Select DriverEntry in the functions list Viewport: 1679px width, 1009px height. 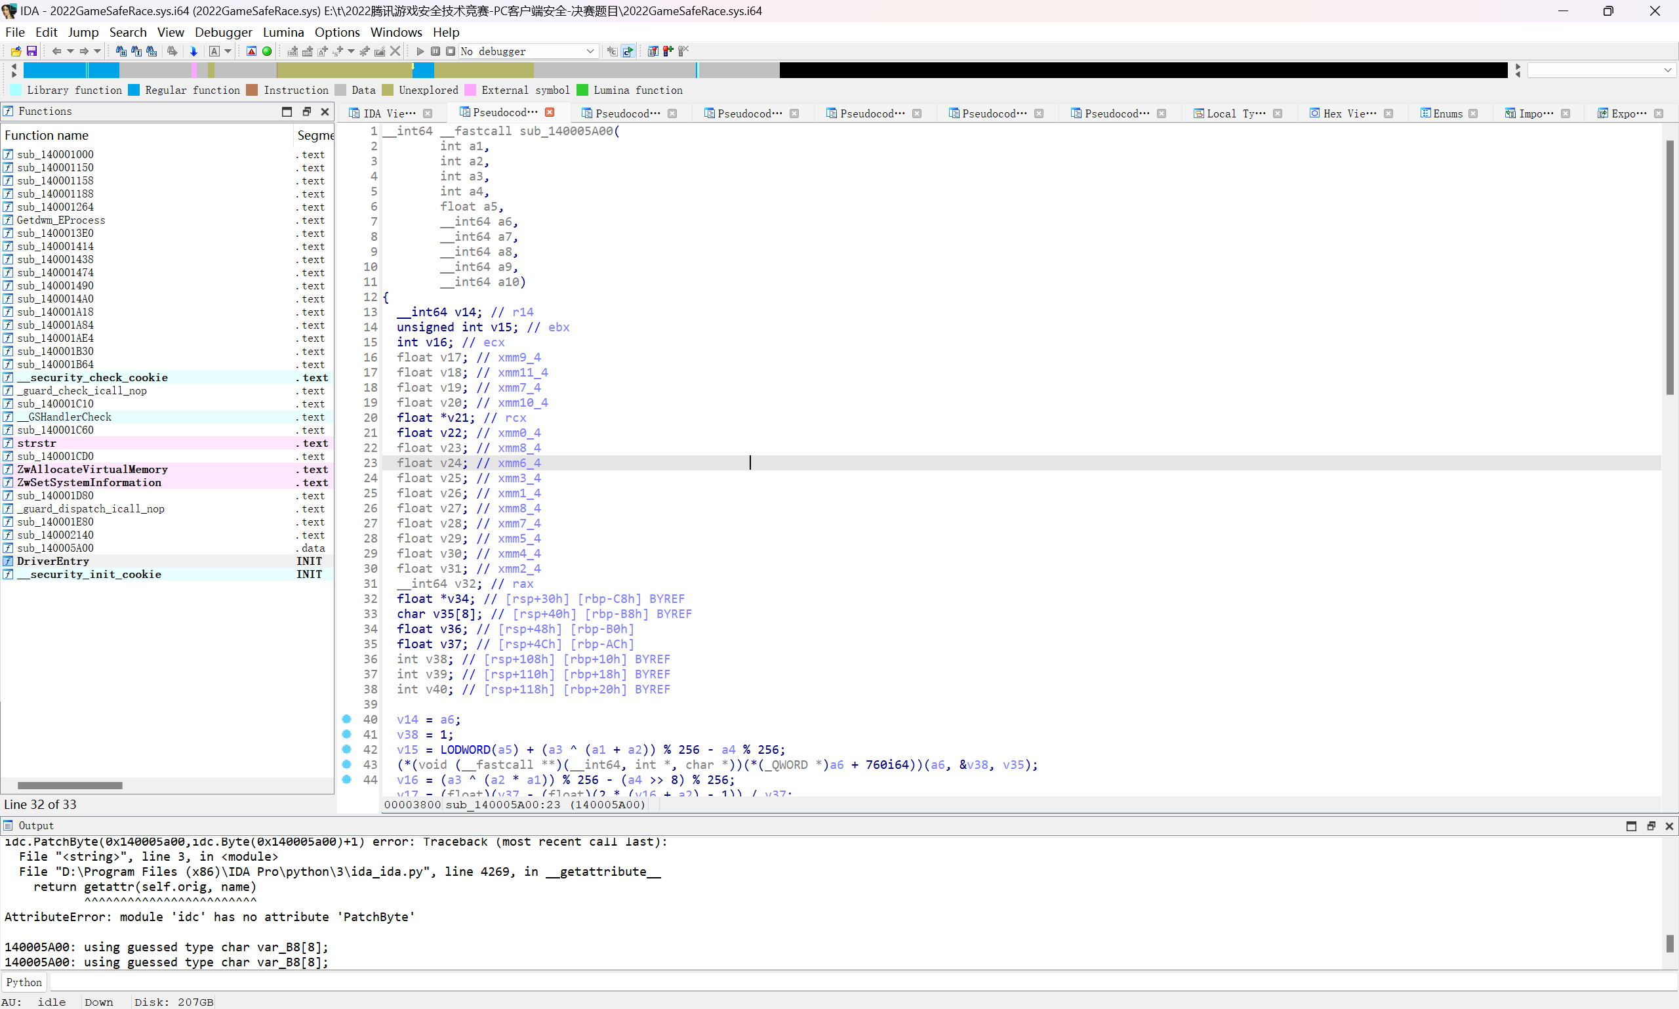[x=167, y=561]
